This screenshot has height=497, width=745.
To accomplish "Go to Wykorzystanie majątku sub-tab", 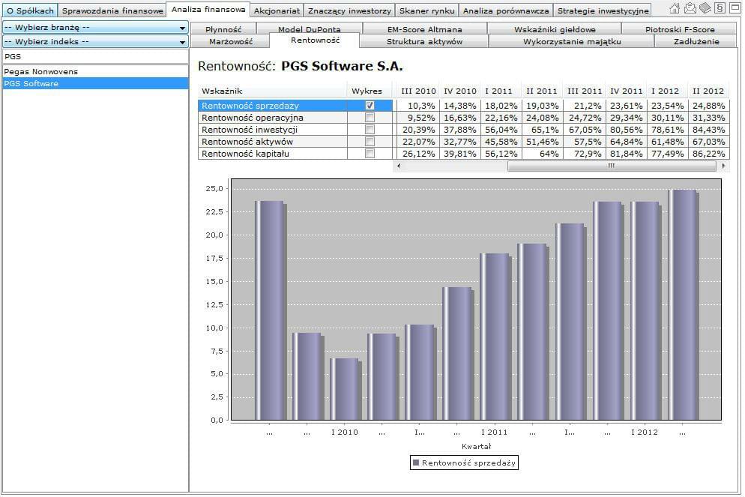I will 572,42.
